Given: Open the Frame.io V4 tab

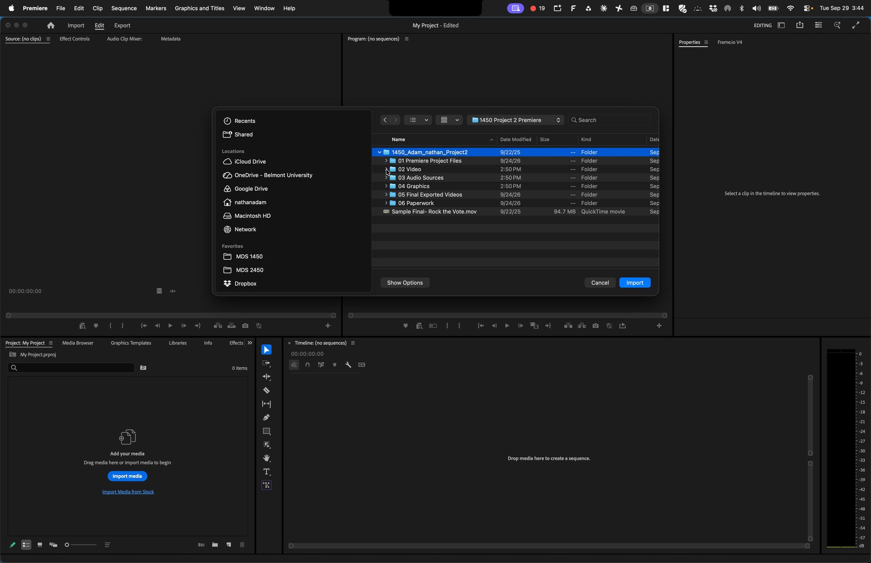Looking at the screenshot, I should tap(729, 42).
